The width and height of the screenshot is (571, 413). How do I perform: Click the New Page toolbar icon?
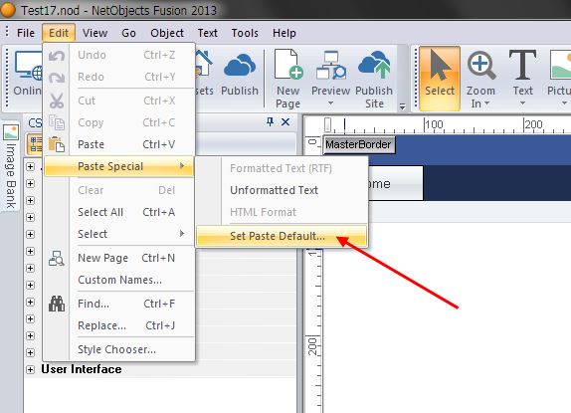pyautogui.click(x=288, y=64)
